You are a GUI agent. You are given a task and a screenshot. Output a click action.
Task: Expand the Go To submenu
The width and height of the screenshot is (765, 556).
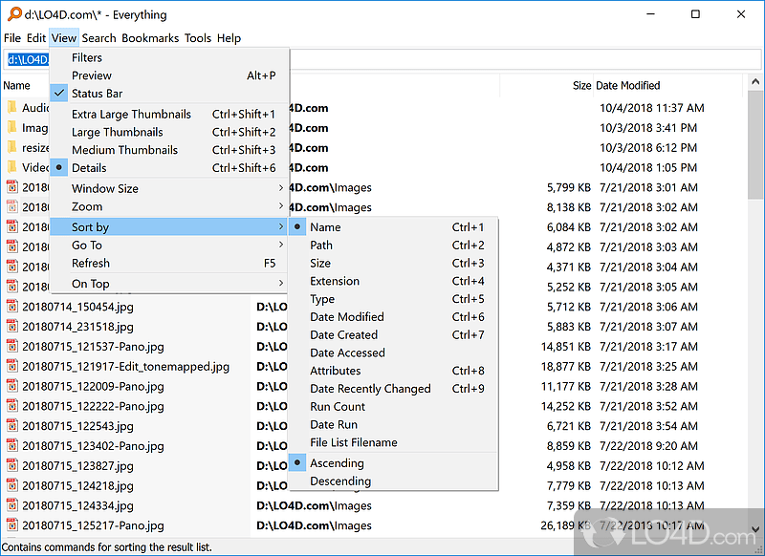click(x=169, y=246)
